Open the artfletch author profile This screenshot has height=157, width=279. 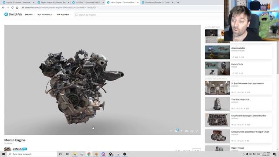click(x=17, y=149)
